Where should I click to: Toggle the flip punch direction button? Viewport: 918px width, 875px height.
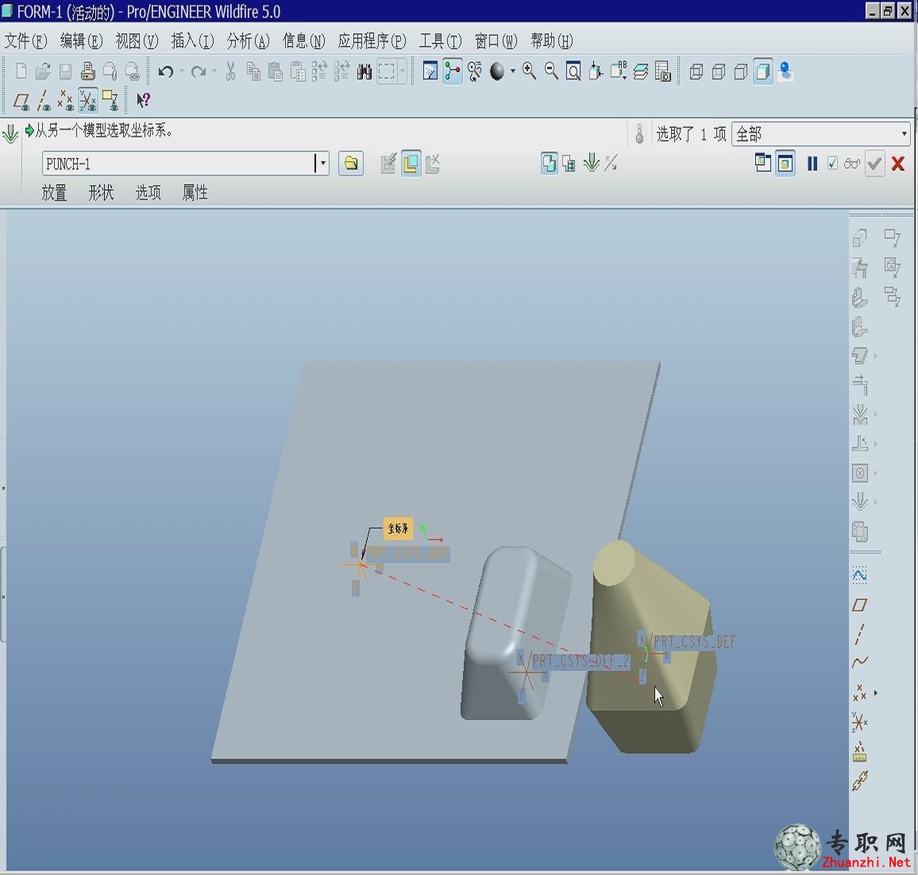point(611,164)
